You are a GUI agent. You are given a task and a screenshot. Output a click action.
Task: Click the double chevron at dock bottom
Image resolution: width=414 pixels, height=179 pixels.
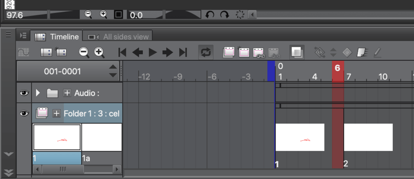point(9,173)
